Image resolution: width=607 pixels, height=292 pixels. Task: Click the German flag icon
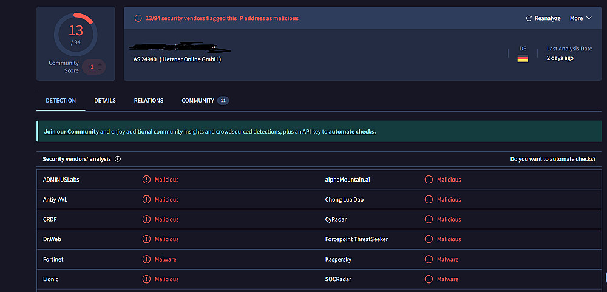click(523, 58)
